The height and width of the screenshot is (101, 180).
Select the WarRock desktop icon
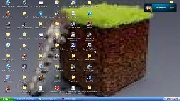(40, 88)
